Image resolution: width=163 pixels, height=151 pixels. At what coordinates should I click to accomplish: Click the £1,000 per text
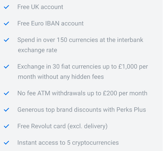[133, 67]
